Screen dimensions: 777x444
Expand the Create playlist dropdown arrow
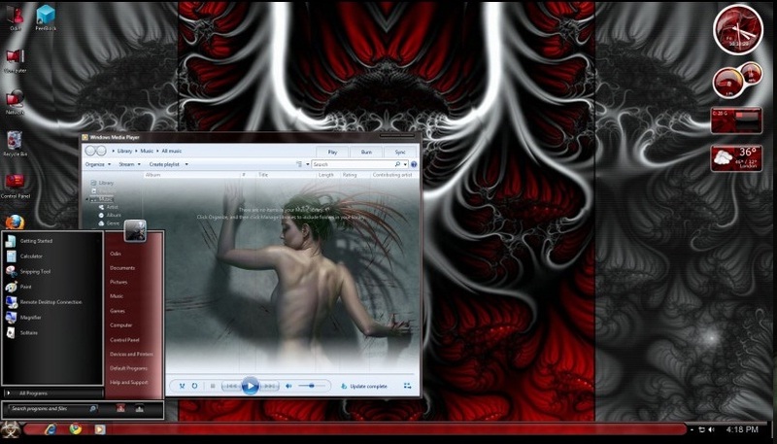pyautogui.click(x=186, y=164)
